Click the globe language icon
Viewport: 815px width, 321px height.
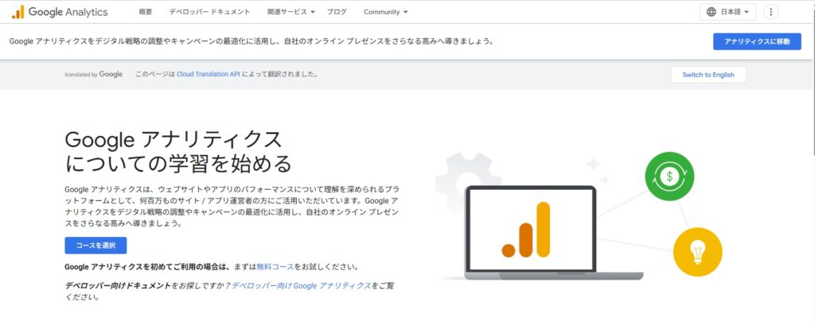(x=711, y=12)
